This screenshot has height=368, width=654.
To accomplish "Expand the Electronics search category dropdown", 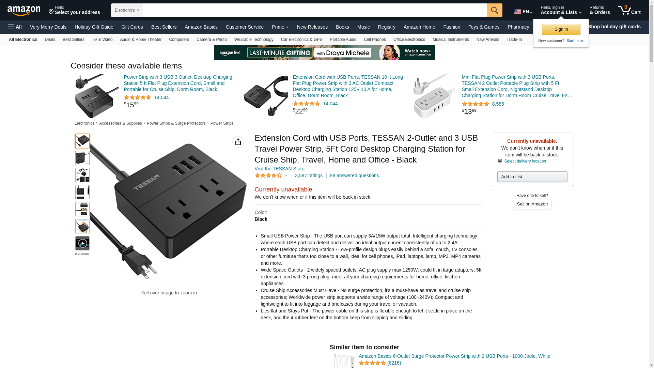I will pyautogui.click(x=127, y=10).
